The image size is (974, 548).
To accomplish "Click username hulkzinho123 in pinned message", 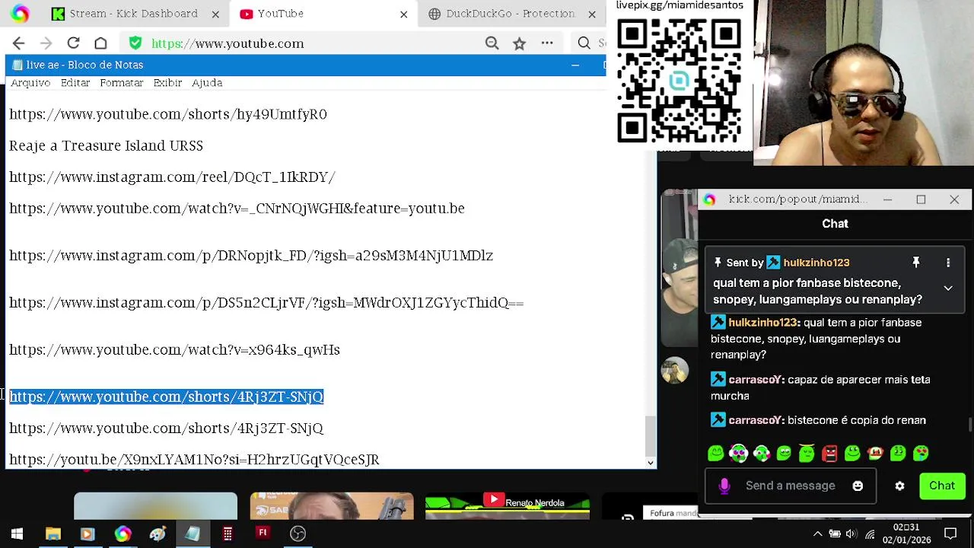I will [816, 263].
